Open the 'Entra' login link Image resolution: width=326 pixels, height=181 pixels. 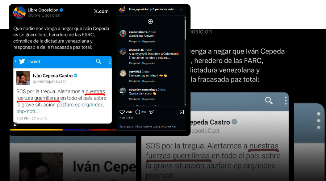click(x=123, y=126)
